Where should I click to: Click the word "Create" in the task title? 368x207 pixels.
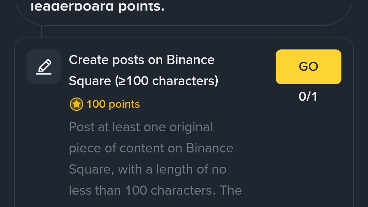(88, 60)
